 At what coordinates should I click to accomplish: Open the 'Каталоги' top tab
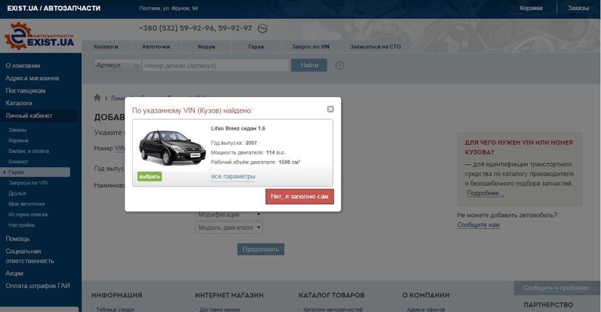(106, 46)
